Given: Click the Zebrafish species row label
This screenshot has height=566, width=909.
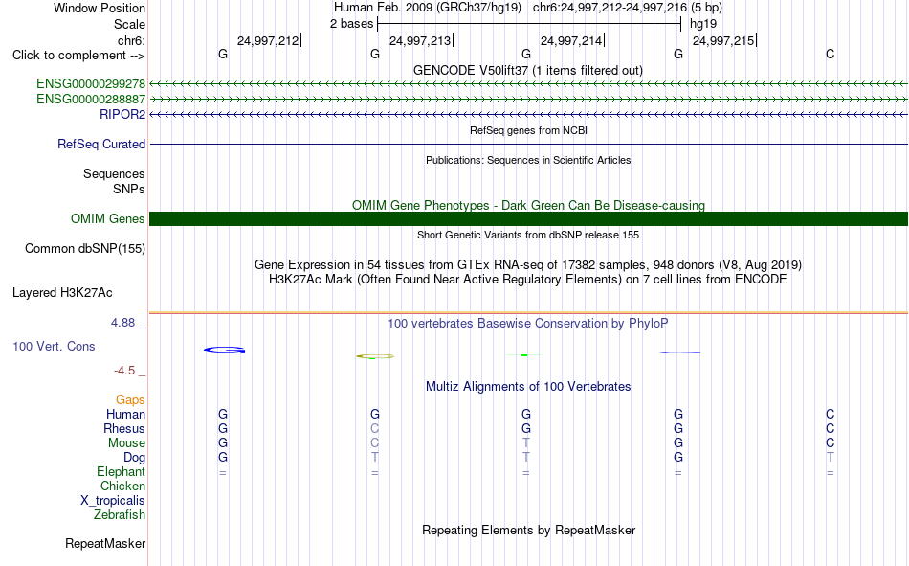Looking at the screenshot, I should (120, 515).
